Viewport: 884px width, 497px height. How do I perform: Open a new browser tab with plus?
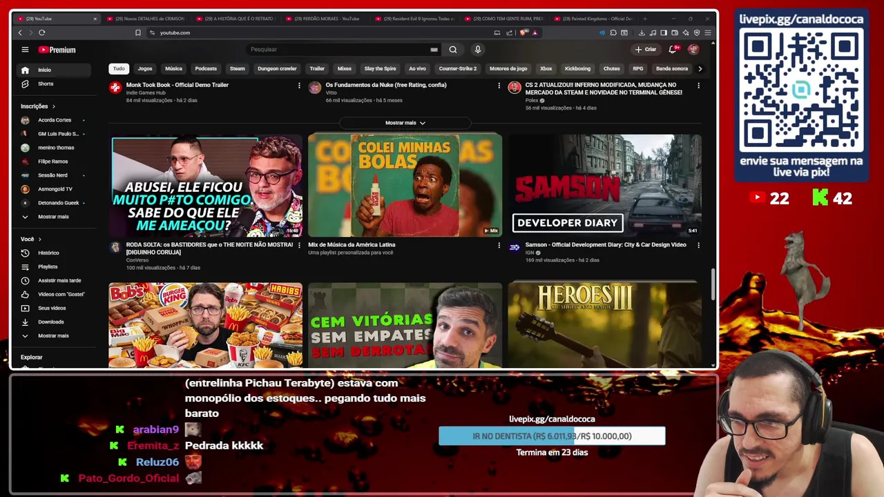[645, 19]
